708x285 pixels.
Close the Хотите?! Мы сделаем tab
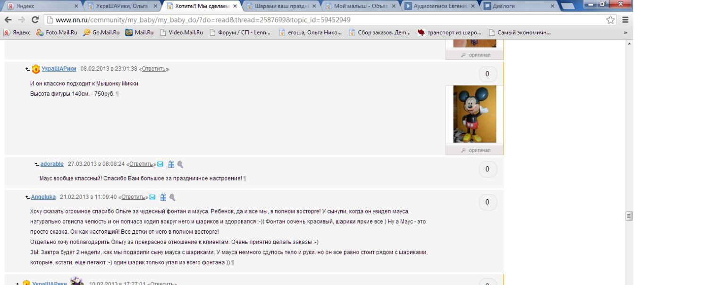(235, 6)
